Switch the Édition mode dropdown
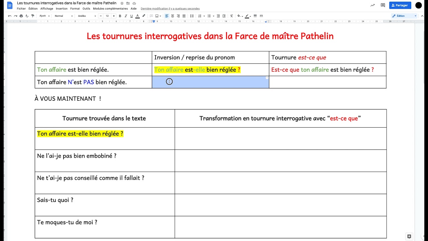428x241 pixels. click(x=404, y=16)
